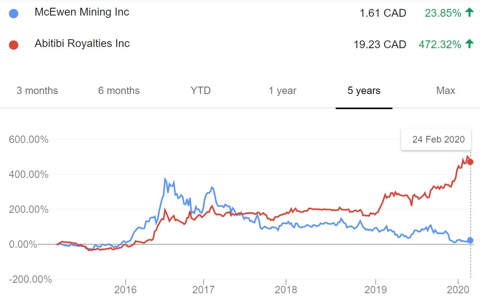Viewport: 480px width, 301px height.
Task: Click the 1.61 CAD price value
Action: point(383,13)
